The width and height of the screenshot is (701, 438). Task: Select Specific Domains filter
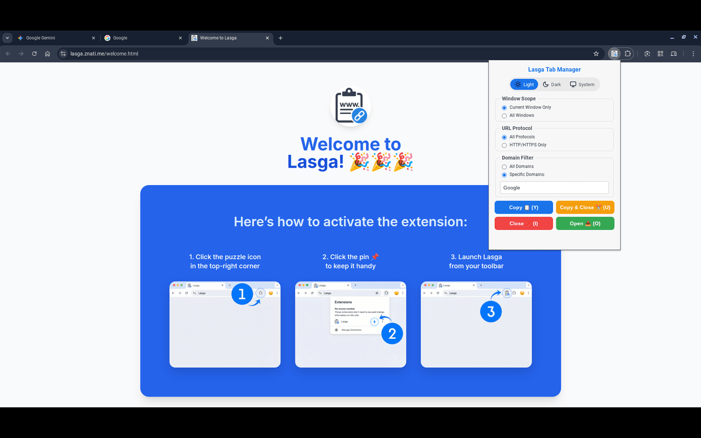coord(504,175)
